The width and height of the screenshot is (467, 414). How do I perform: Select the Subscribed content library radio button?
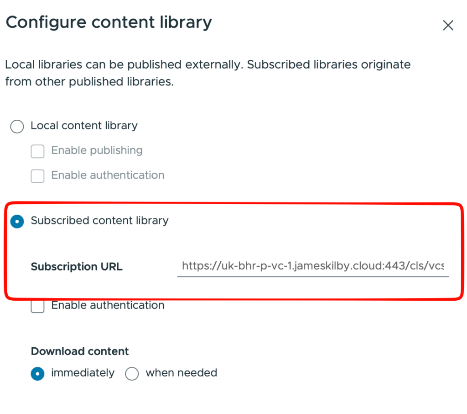(x=17, y=222)
